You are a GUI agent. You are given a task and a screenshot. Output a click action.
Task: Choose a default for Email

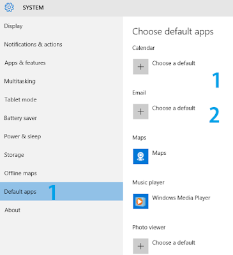pyautogui.click(x=174, y=108)
